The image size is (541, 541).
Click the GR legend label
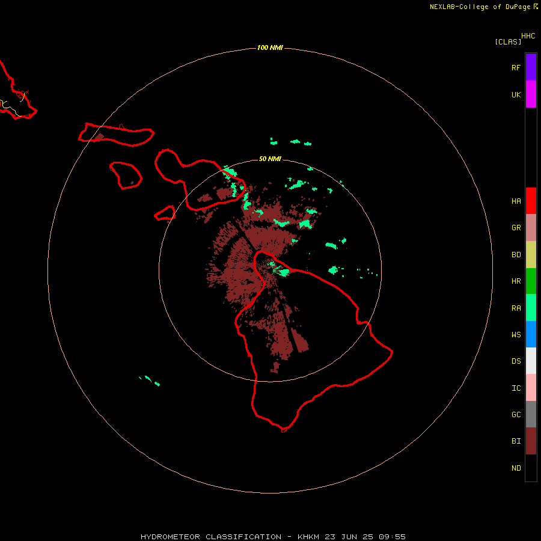tap(516, 228)
